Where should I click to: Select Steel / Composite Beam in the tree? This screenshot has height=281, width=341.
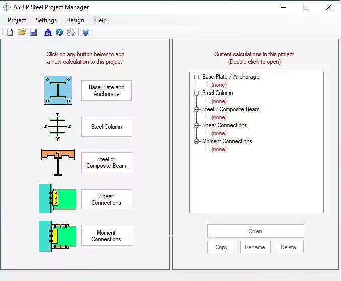pos(231,109)
